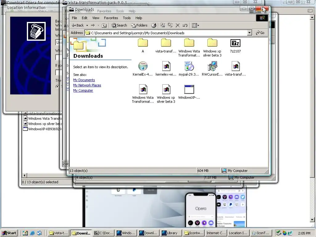Select the Windows Vista Transformat... folder
The height and width of the screenshot is (237, 316).
click(x=189, y=48)
